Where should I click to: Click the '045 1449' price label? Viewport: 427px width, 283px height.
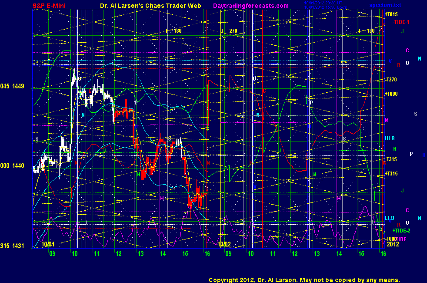pyautogui.click(x=12, y=86)
